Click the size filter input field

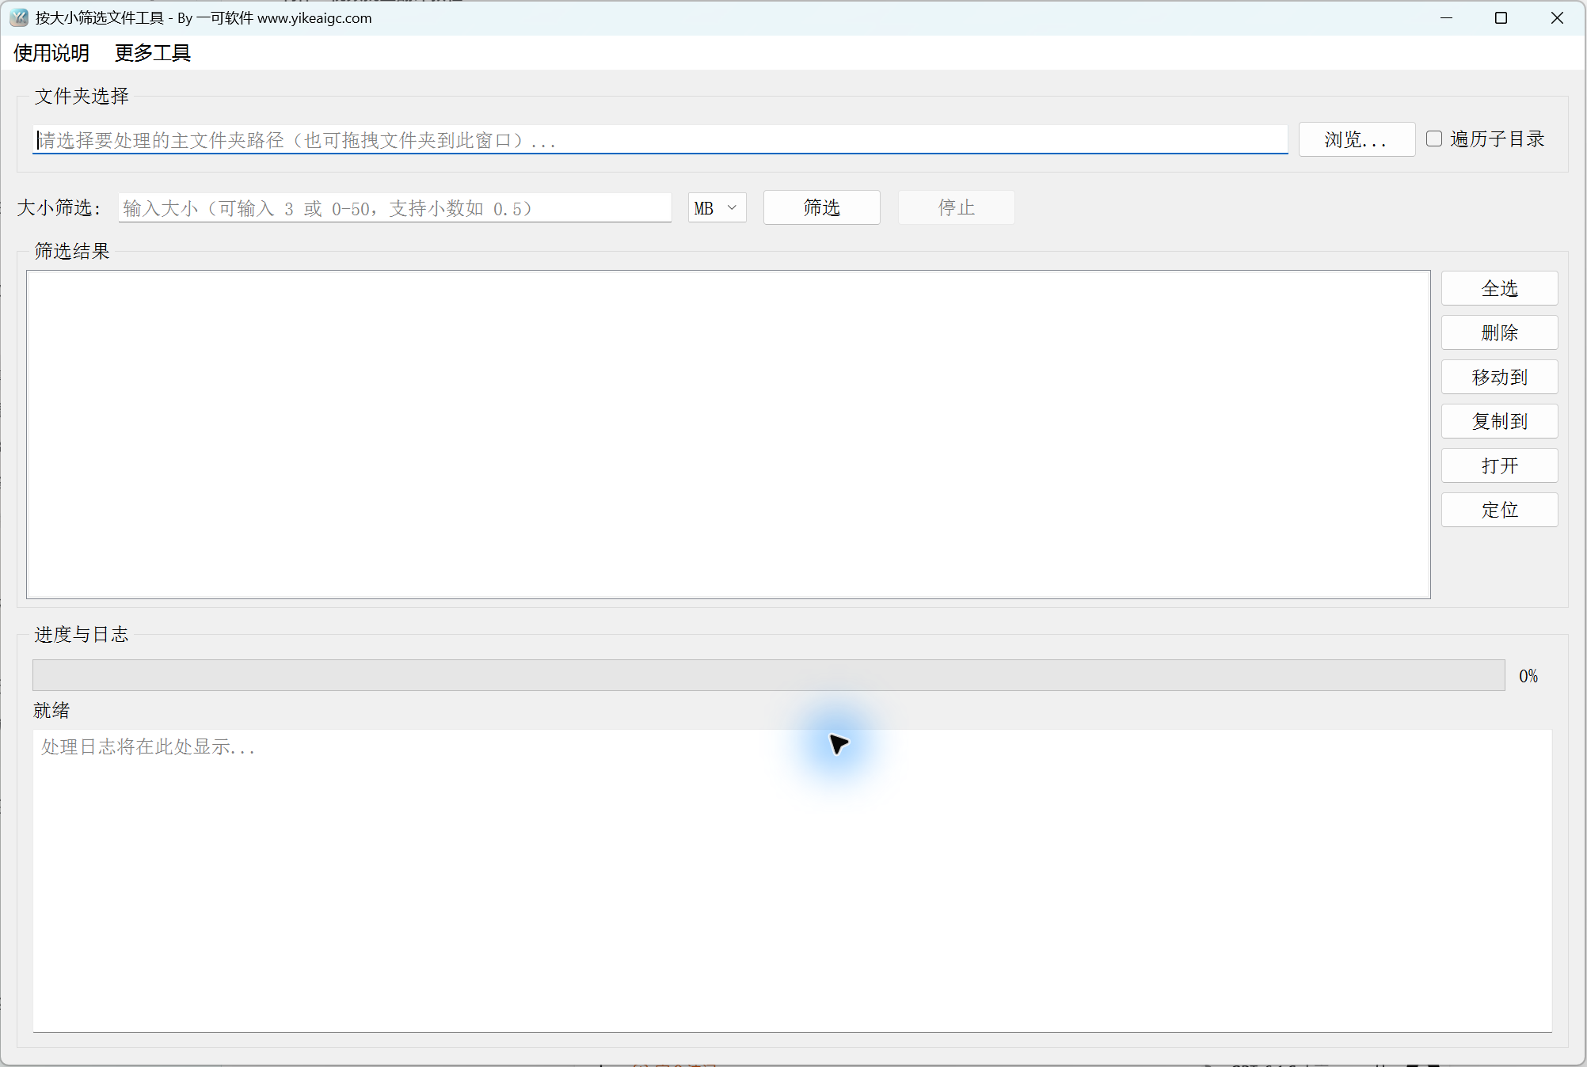click(394, 208)
